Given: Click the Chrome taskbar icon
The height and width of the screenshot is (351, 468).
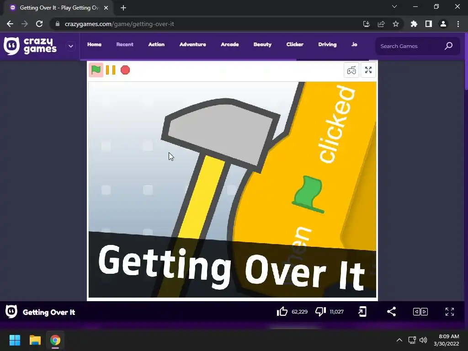Looking at the screenshot, I should point(55,340).
